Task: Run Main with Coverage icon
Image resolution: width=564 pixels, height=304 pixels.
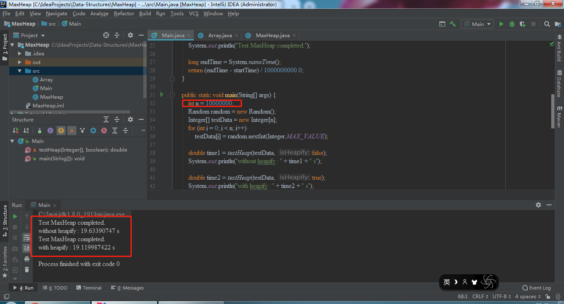Action: point(523,24)
